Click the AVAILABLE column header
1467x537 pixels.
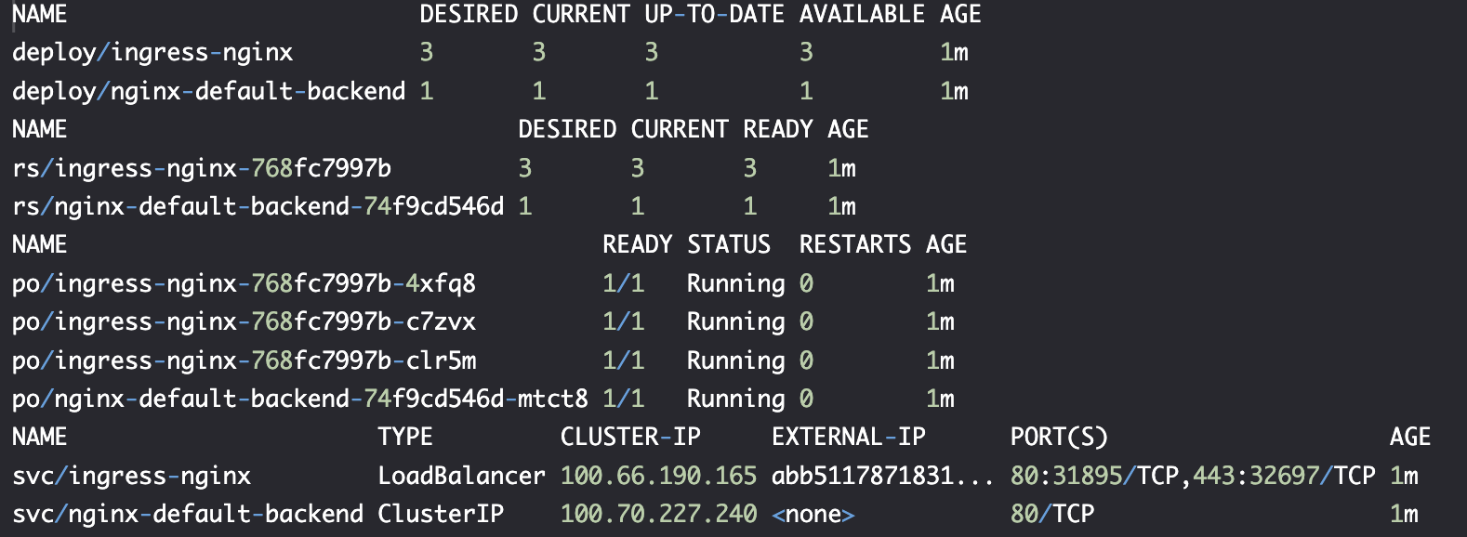(862, 14)
